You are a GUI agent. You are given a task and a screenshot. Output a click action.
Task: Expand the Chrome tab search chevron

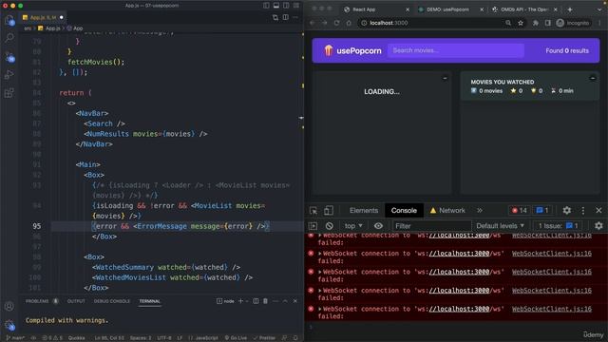point(599,9)
